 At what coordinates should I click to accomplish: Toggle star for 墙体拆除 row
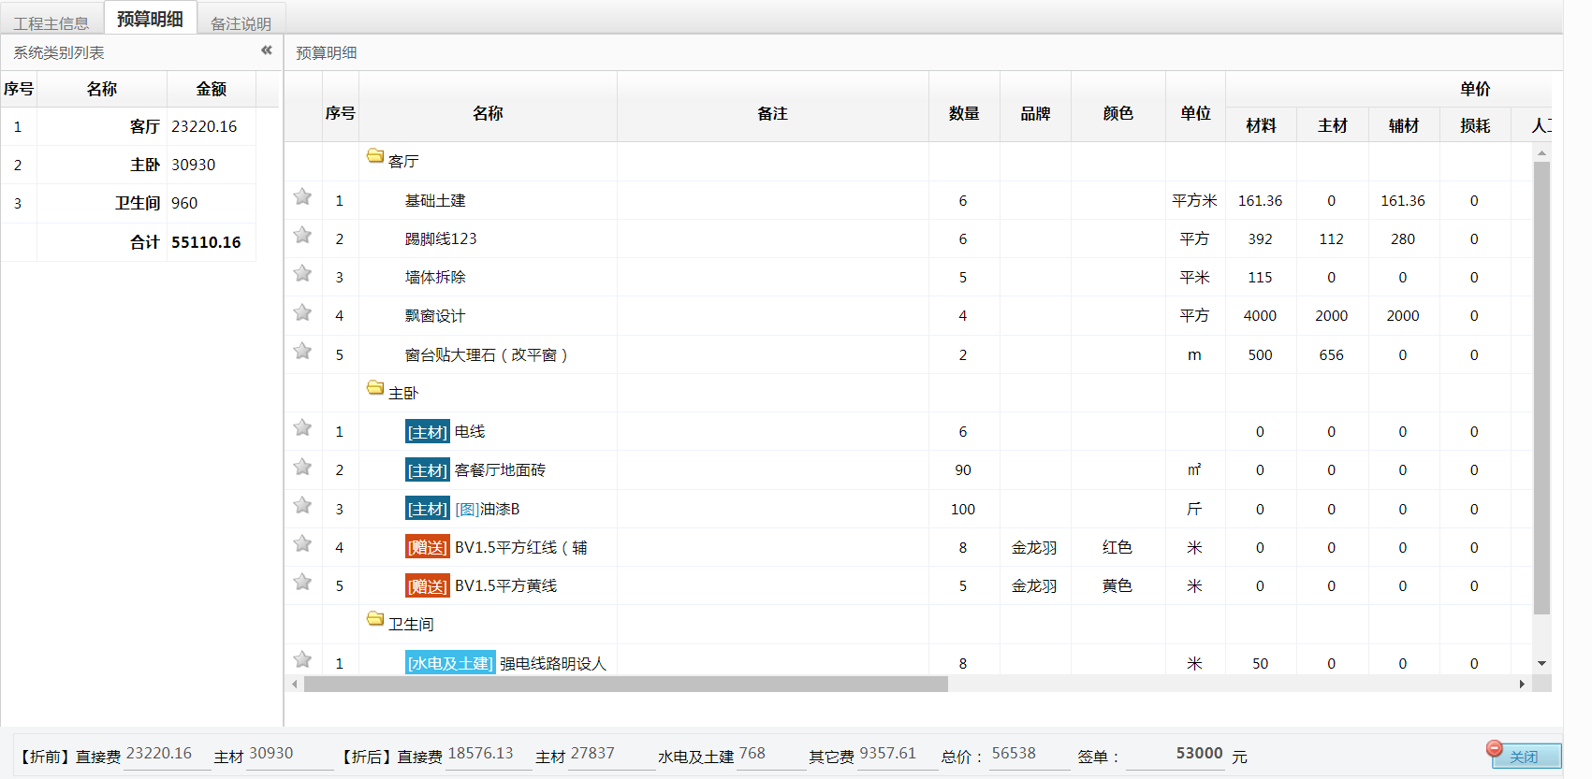tap(302, 274)
